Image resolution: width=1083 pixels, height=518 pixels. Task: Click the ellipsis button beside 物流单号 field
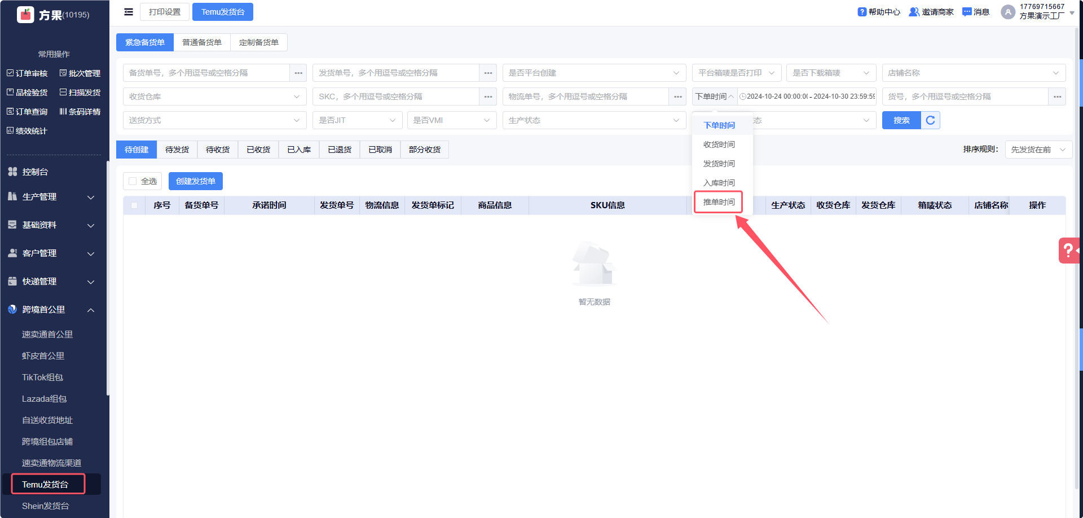click(x=677, y=96)
